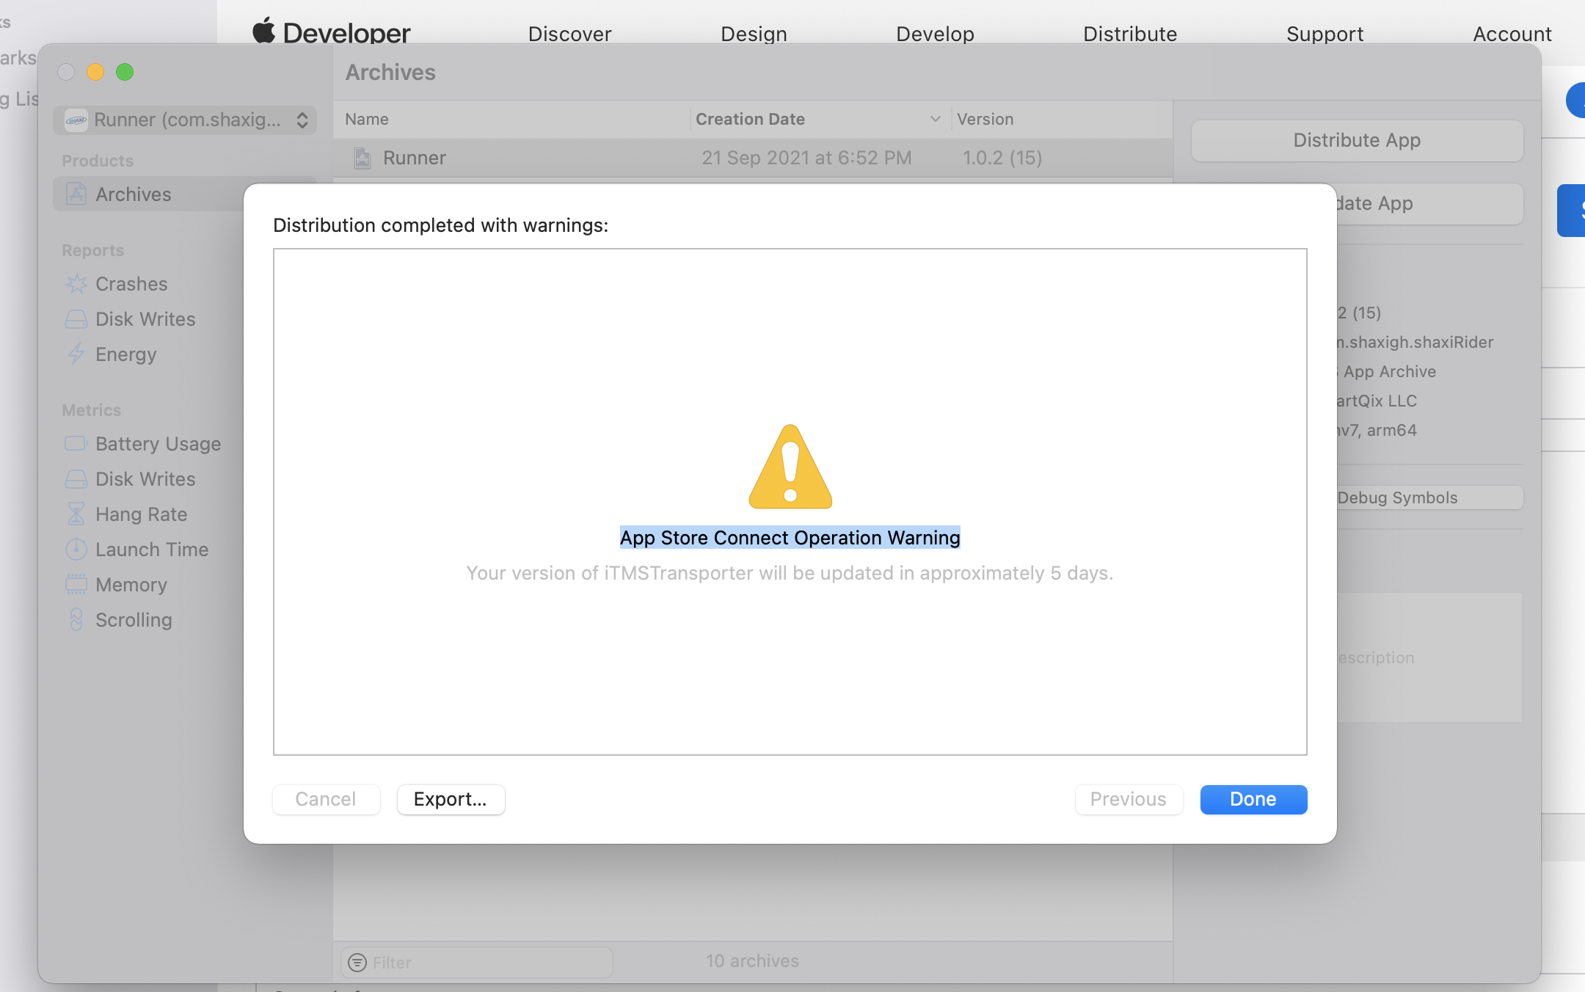Open the Support menu item
Viewport: 1585px width, 992px height.
click(x=1325, y=34)
